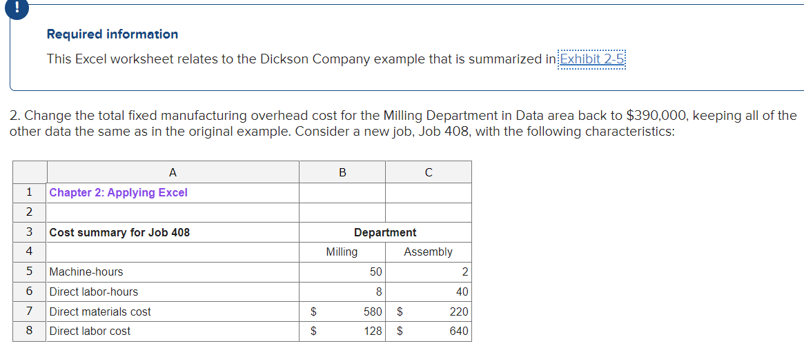This screenshot has height=348, width=804.
Task: Select row 5 header
Action: click(x=29, y=272)
